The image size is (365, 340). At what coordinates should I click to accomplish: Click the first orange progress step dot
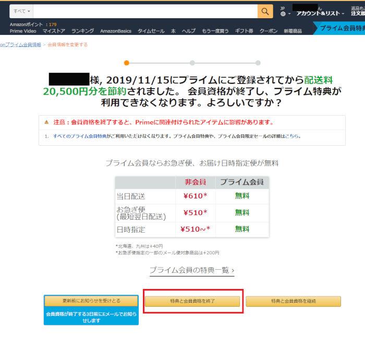point(126,63)
